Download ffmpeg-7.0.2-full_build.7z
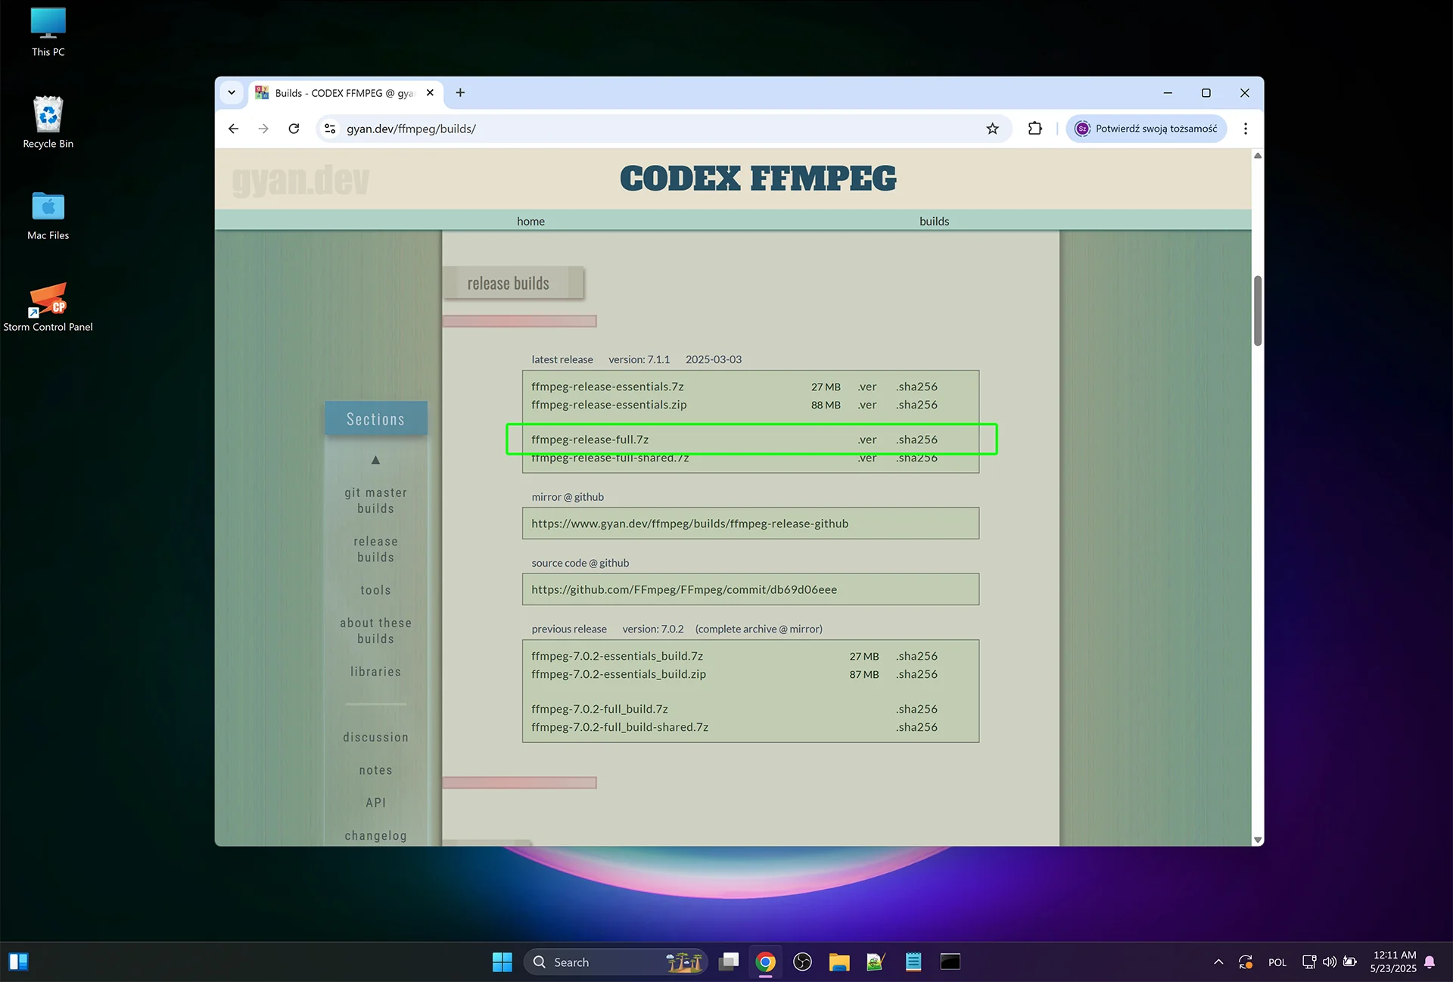 pyautogui.click(x=599, y=709)
